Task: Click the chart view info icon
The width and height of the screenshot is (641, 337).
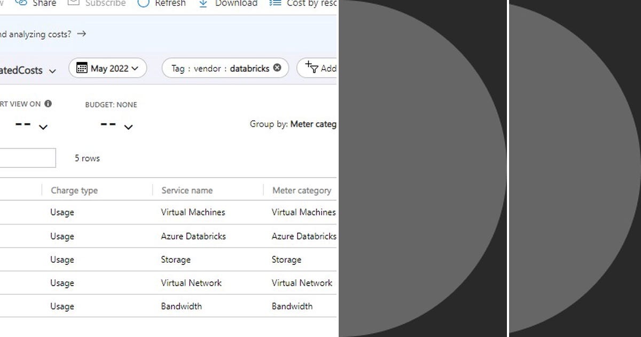Action: (49, 104)
